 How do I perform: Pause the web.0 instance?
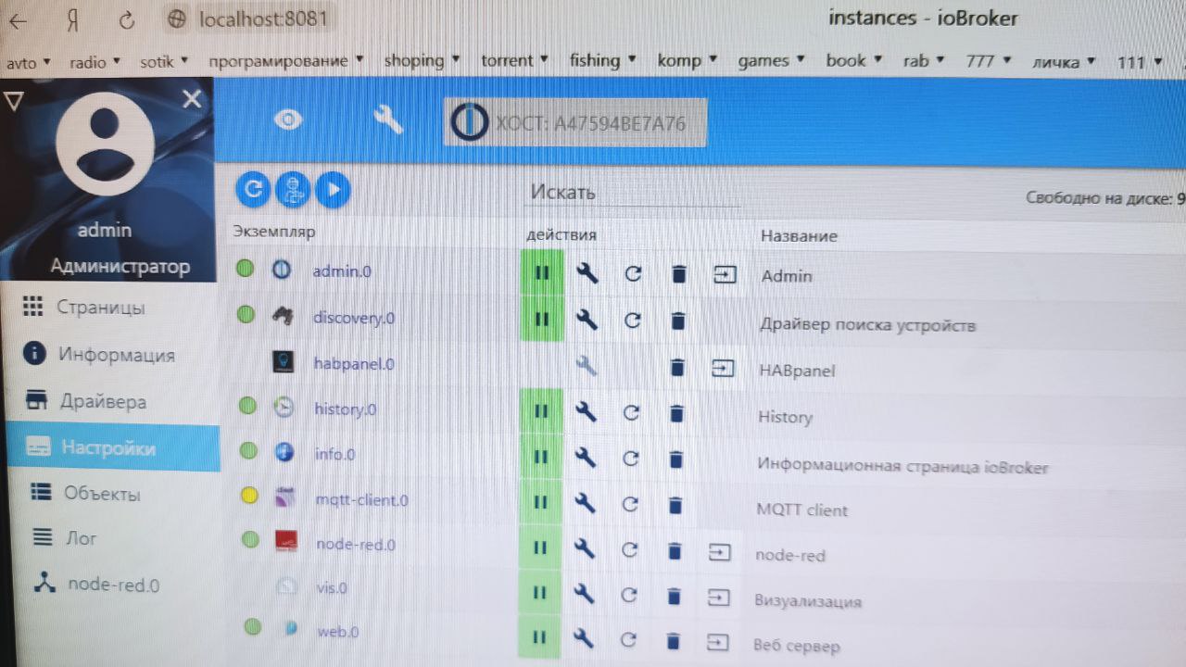point(540,638)
